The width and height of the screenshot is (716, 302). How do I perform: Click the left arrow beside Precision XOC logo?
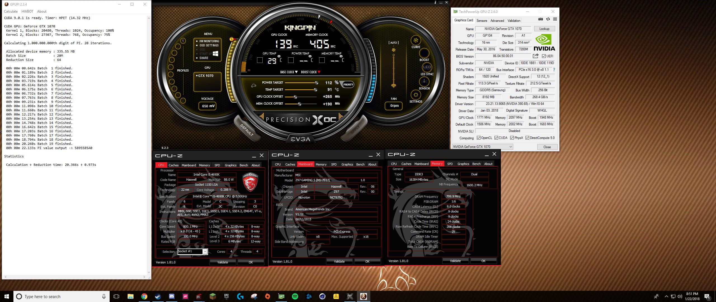262,116
